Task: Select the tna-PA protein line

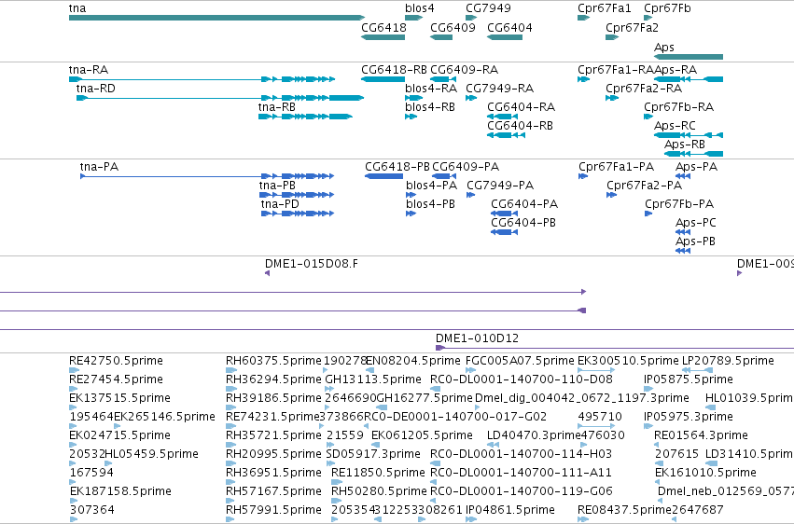Action: coord(207,176)
